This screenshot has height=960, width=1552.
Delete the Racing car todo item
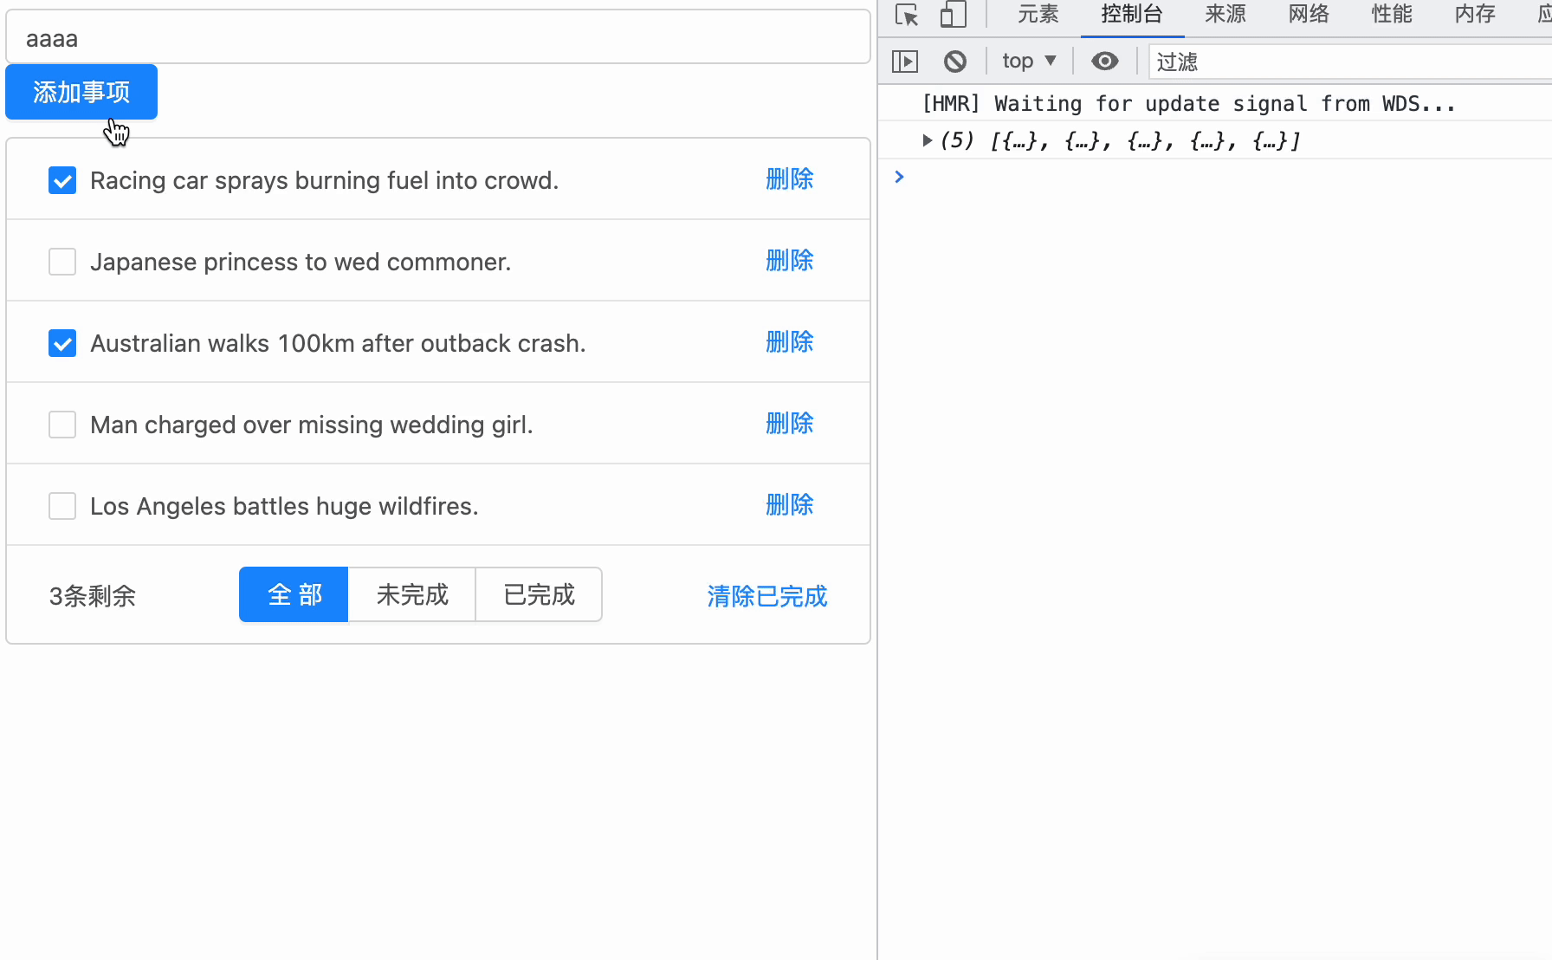790,179
